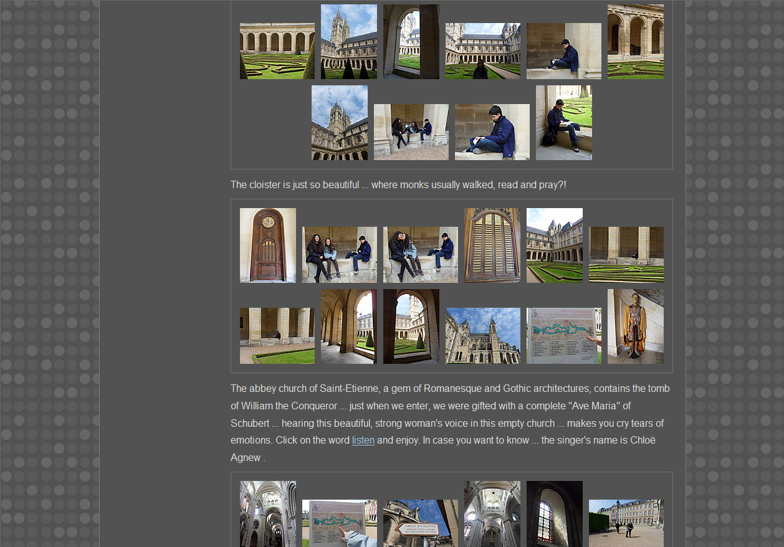This screenshot has height=547, width=784.
Task: Open the close-up landscape photo of boy reading
Action: pyautogui.click(x=492, y=131)
